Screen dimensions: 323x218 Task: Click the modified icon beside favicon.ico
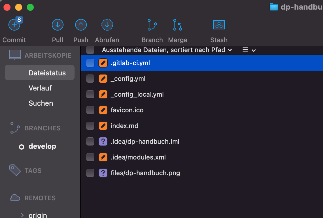(103, 110)
